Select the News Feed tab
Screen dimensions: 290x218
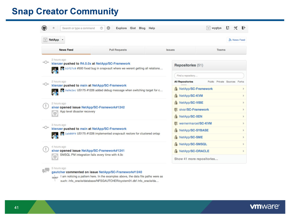(66, 50)
